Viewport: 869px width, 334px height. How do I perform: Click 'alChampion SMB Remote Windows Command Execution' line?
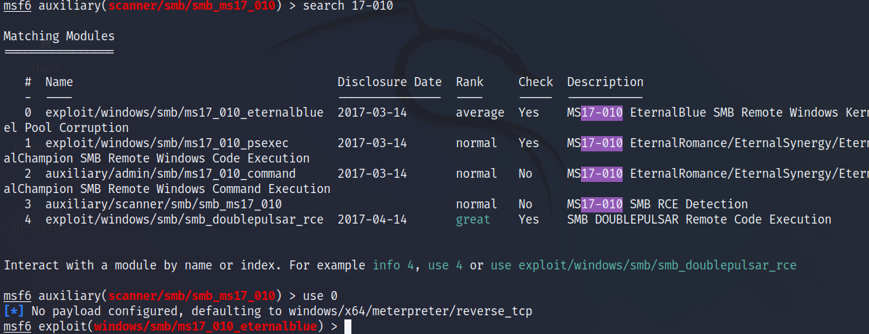(x=167, y=189)
